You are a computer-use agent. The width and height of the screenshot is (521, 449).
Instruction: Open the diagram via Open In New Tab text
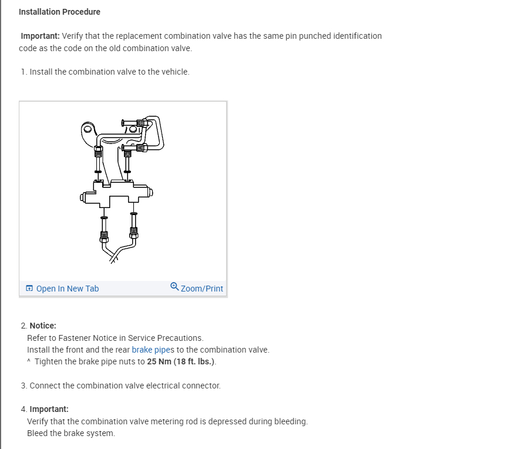point(68,289)
